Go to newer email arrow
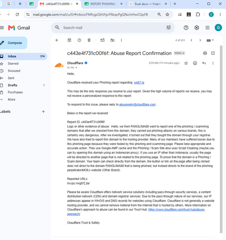226x240 pixels. click(x=191, y=40)
